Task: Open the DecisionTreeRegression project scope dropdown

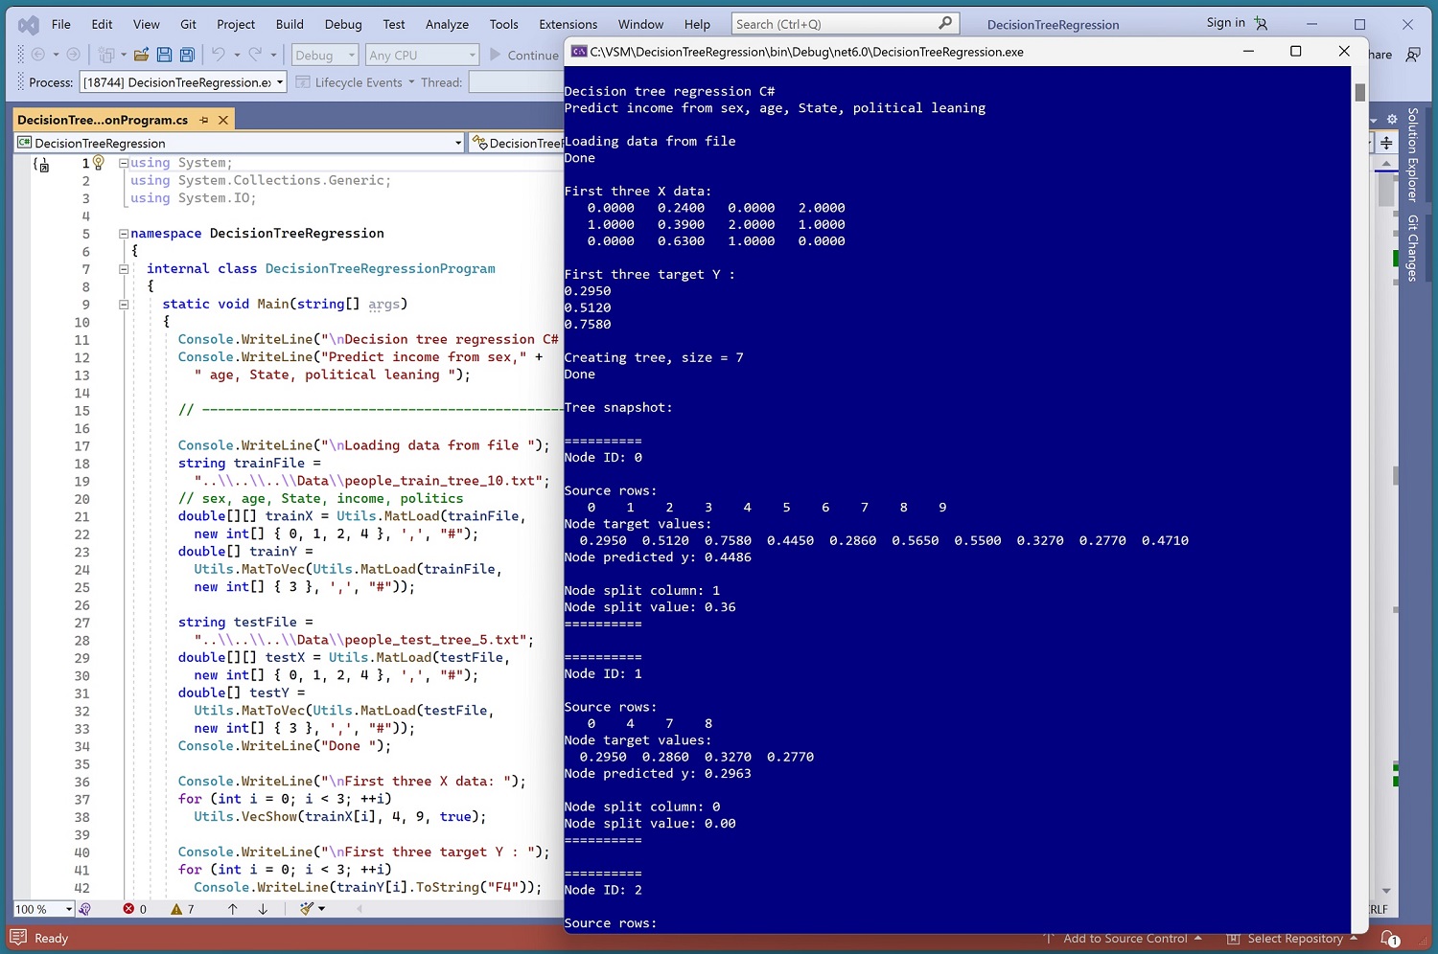Action: 457,143
